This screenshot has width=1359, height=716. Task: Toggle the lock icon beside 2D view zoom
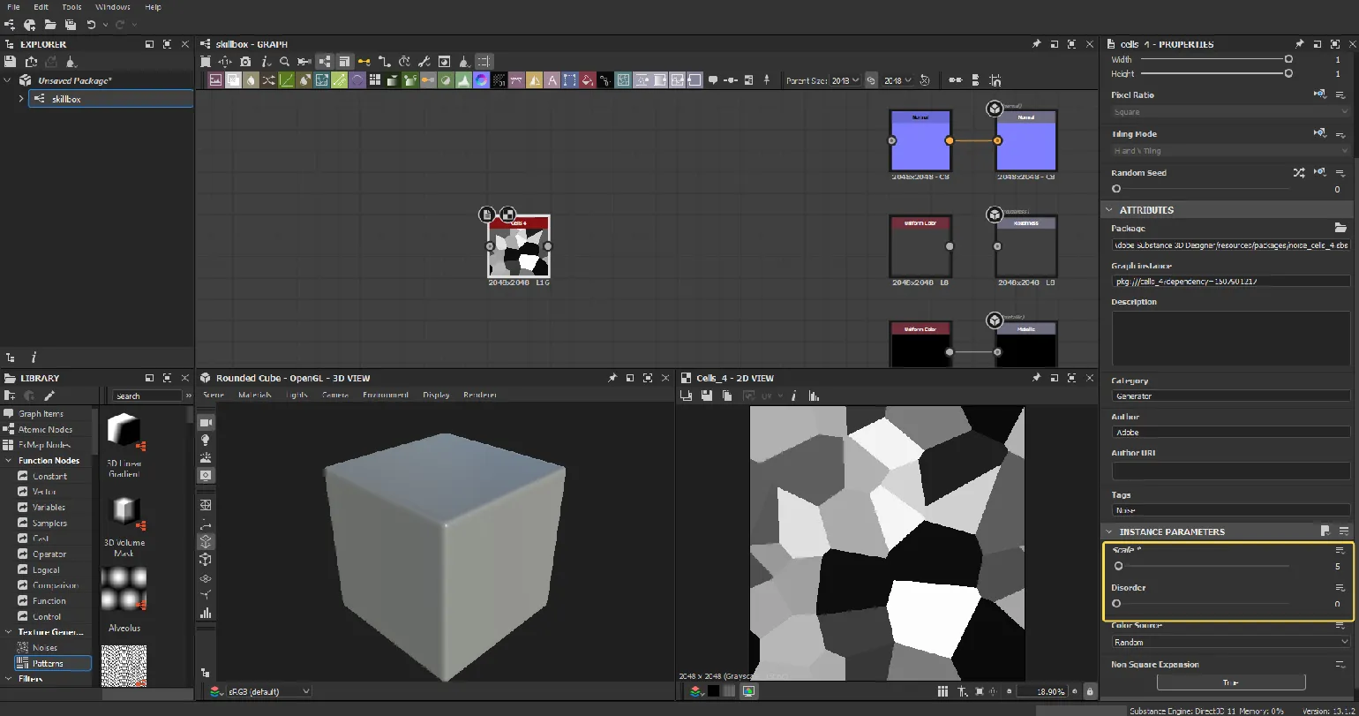[1090, 691]
